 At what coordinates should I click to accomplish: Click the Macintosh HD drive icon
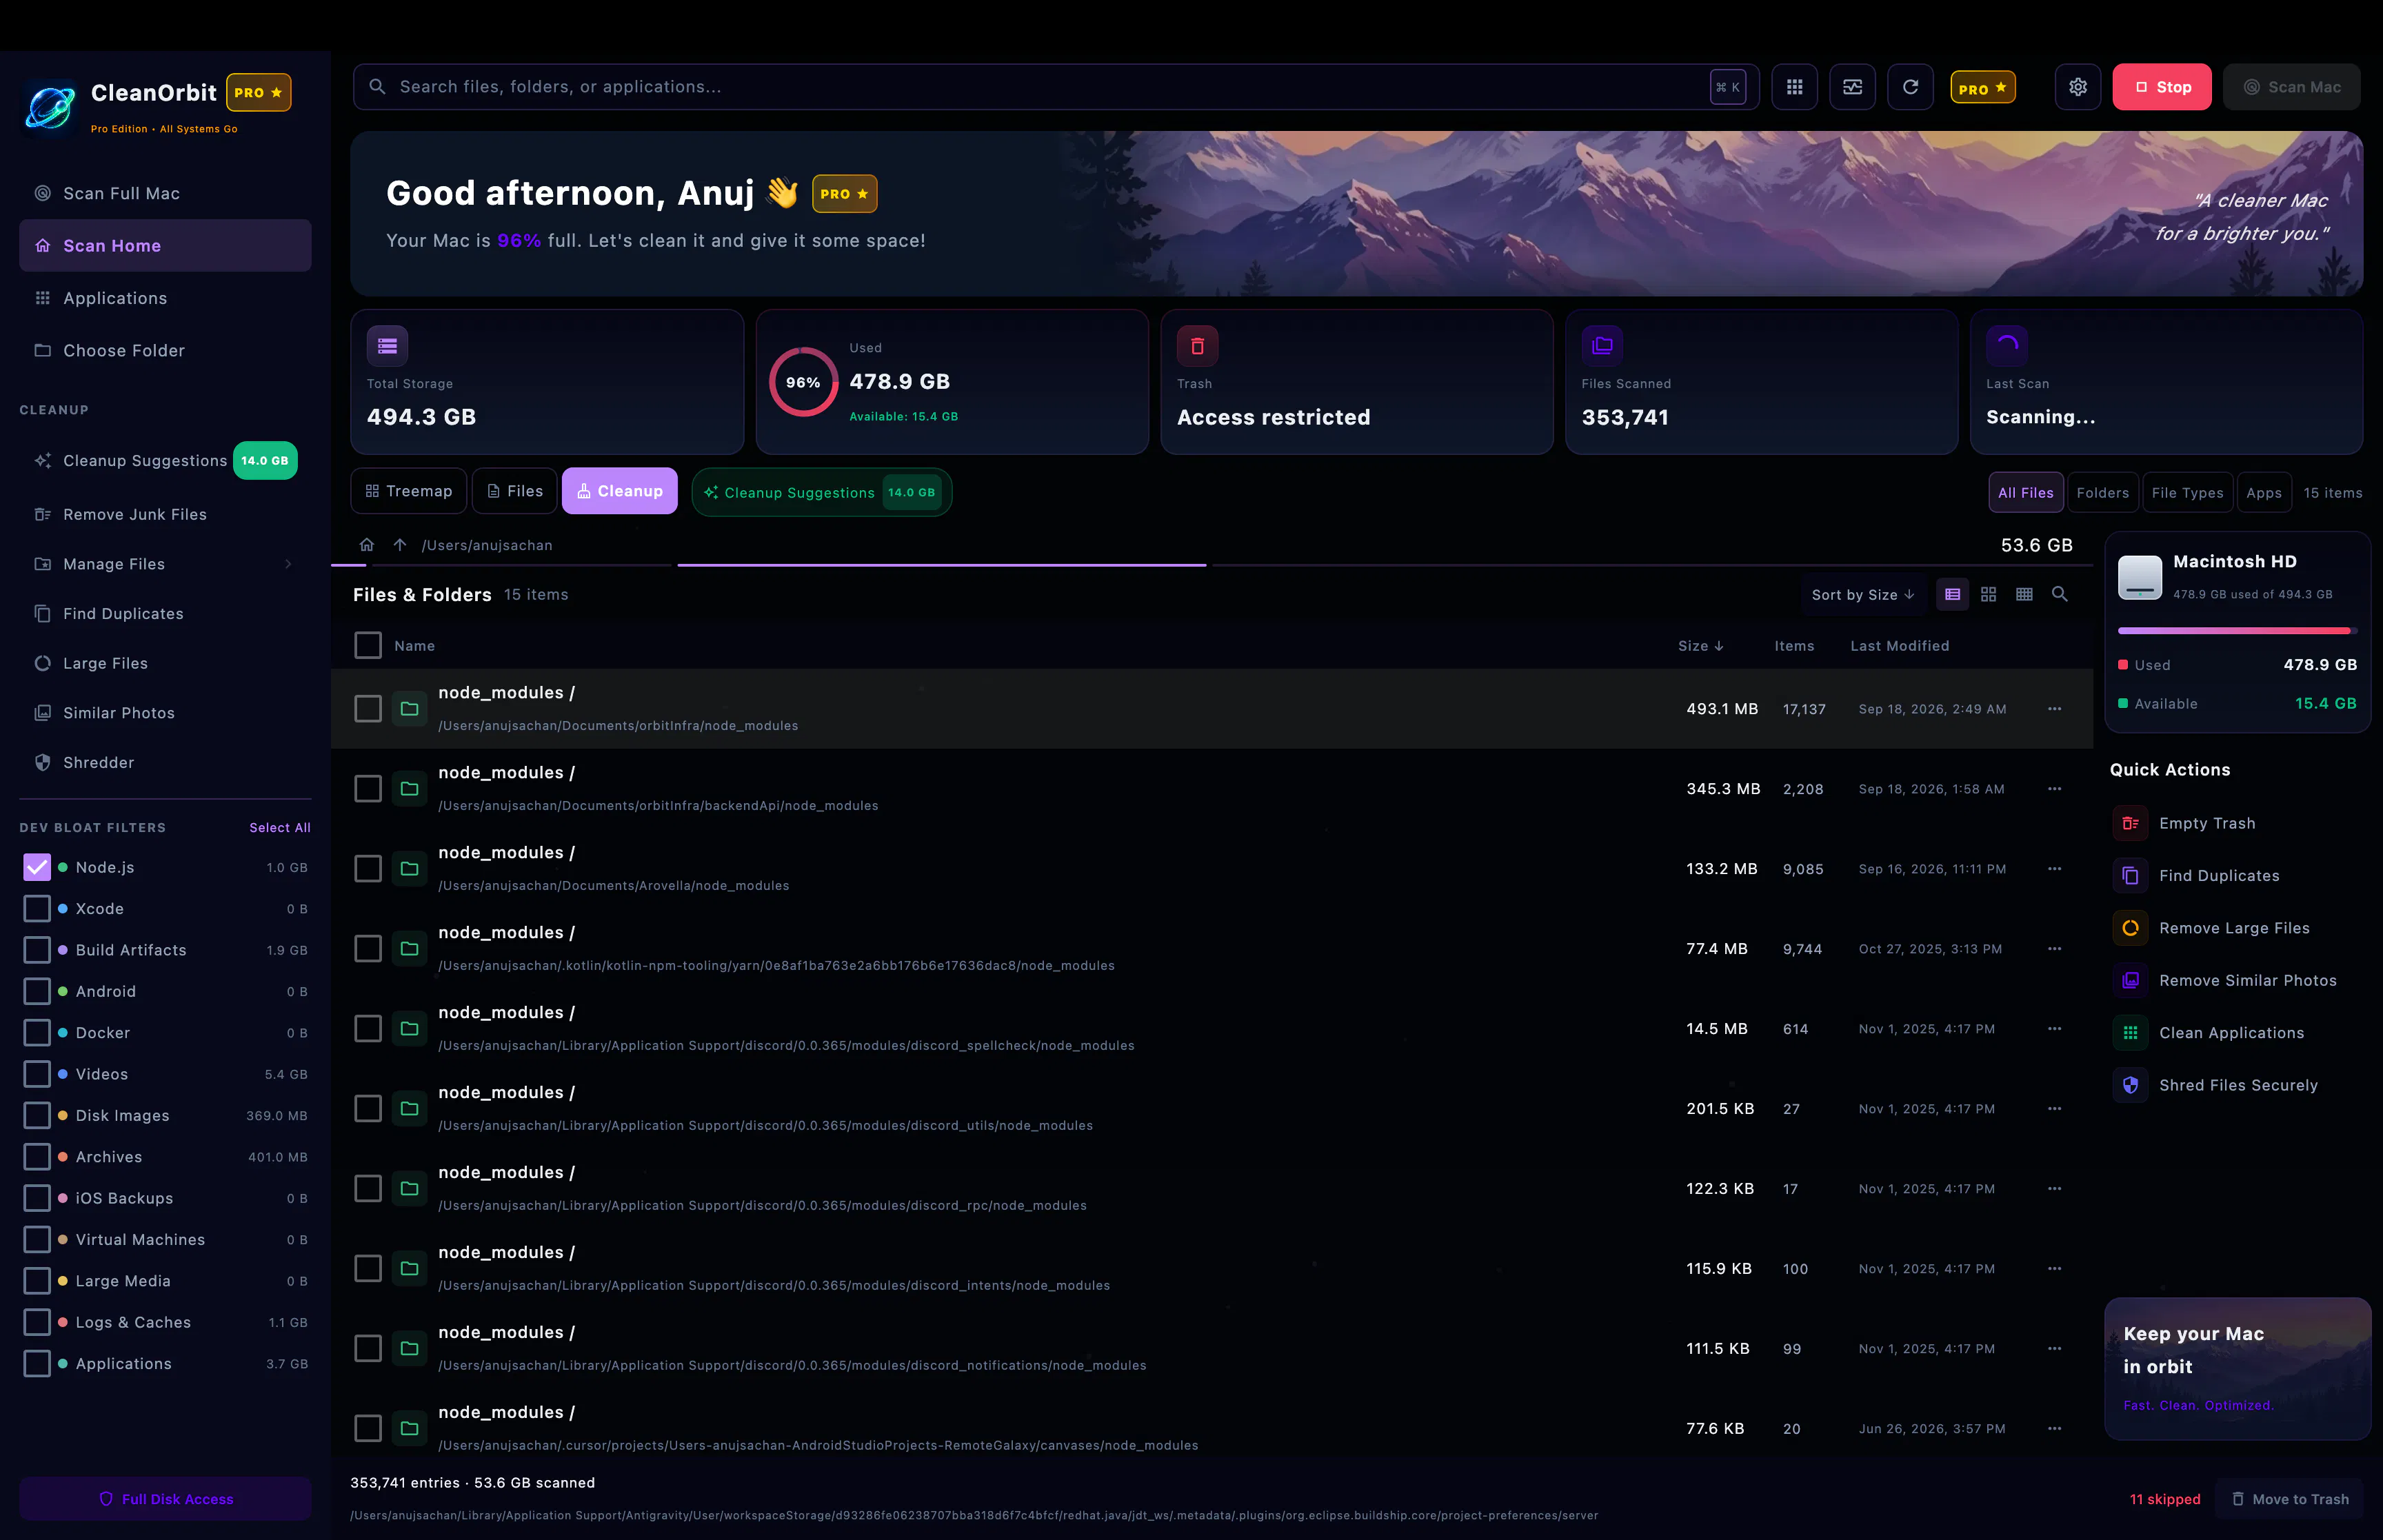[2140, 577]
